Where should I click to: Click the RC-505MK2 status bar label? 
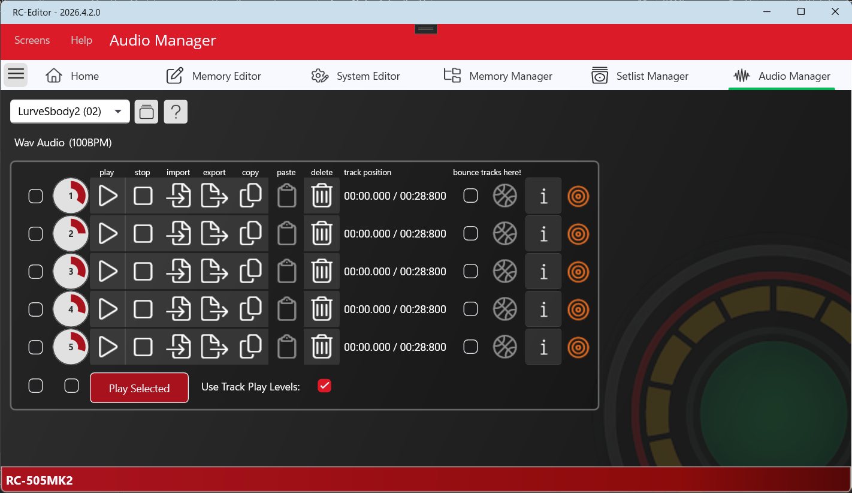coord(40,480)
